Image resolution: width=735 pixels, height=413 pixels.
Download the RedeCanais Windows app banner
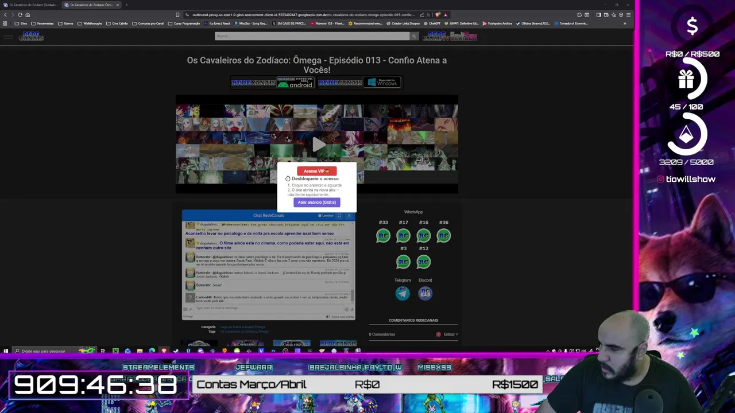[x=359, y=83]
